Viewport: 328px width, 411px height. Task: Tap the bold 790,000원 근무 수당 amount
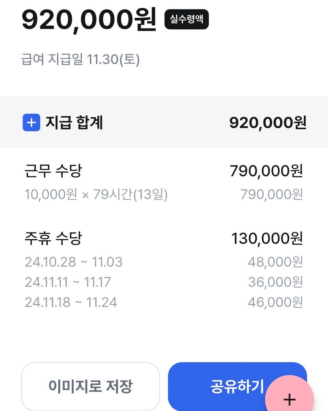[266, 171]
